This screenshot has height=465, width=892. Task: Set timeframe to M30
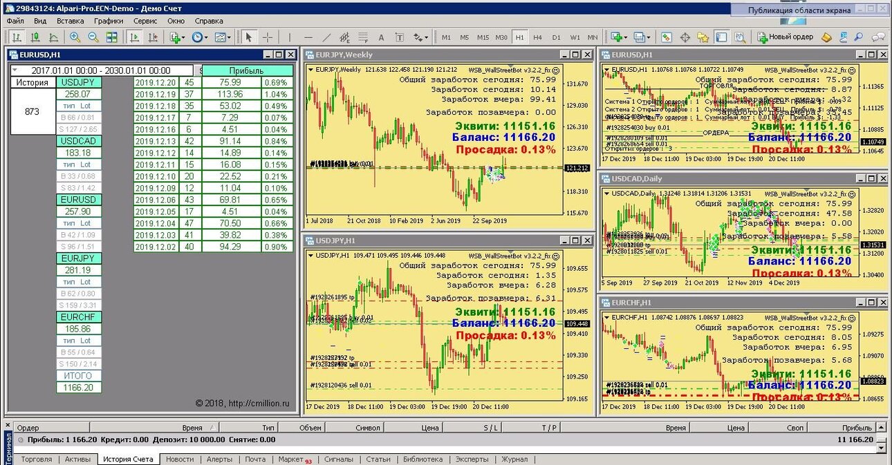501,37
